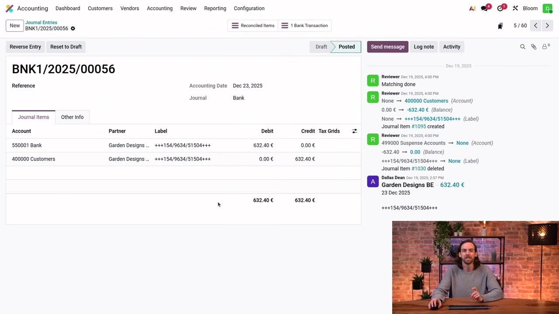The height and width of the screenshot is (314, 559).
Task: Switch company using Bloom selector
Action: [530, 8]
